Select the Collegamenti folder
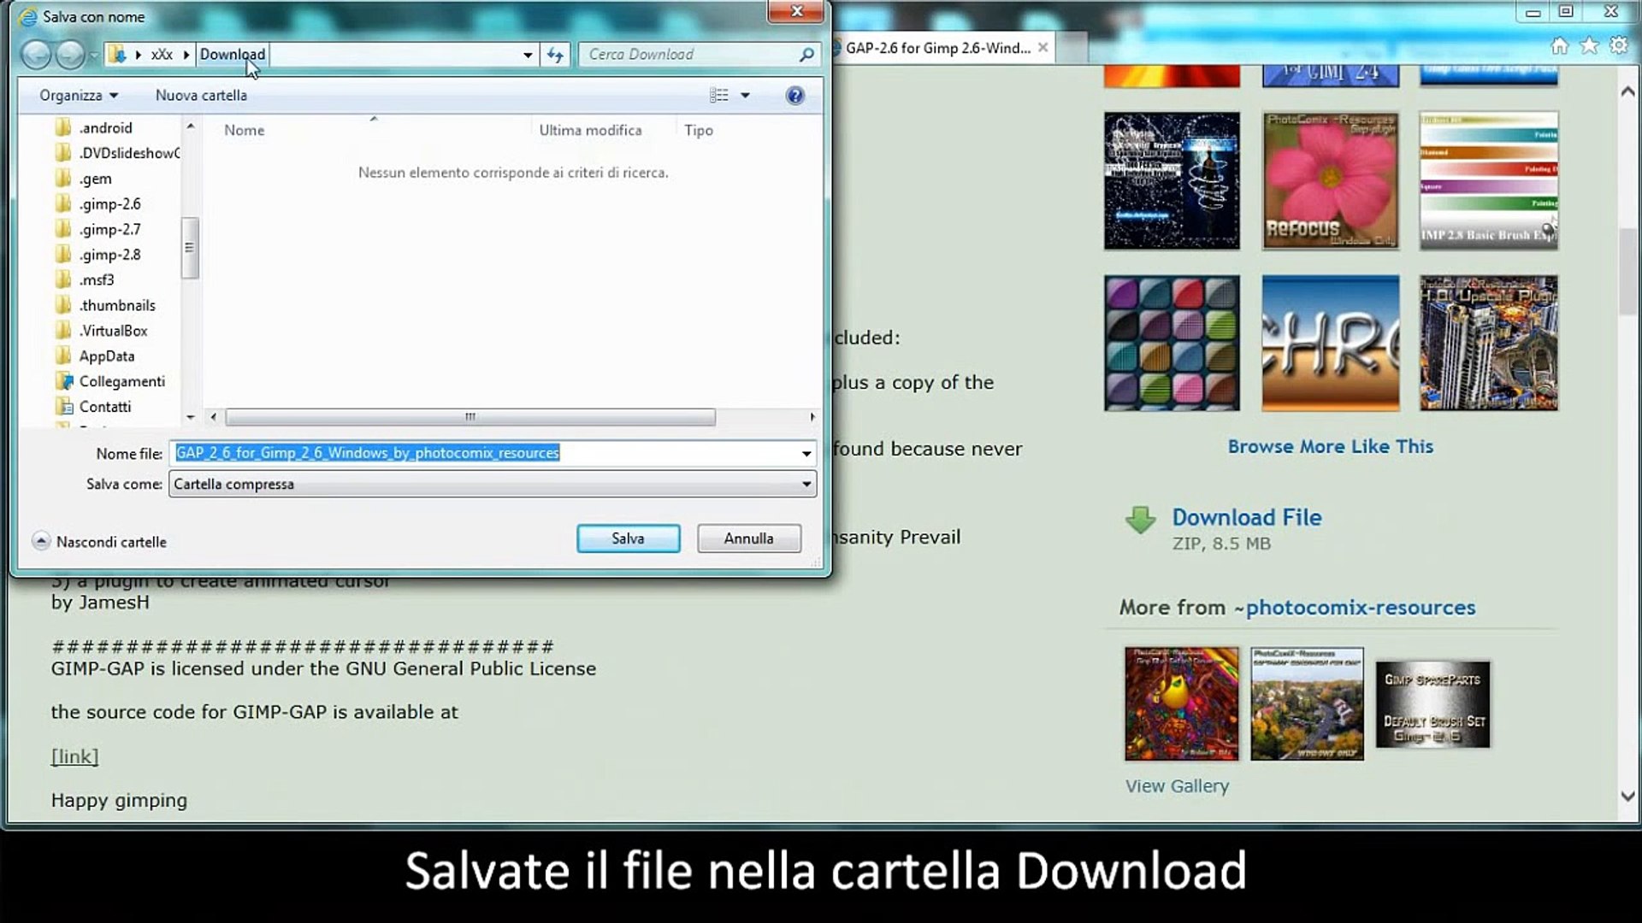 (x=121, y=381)
